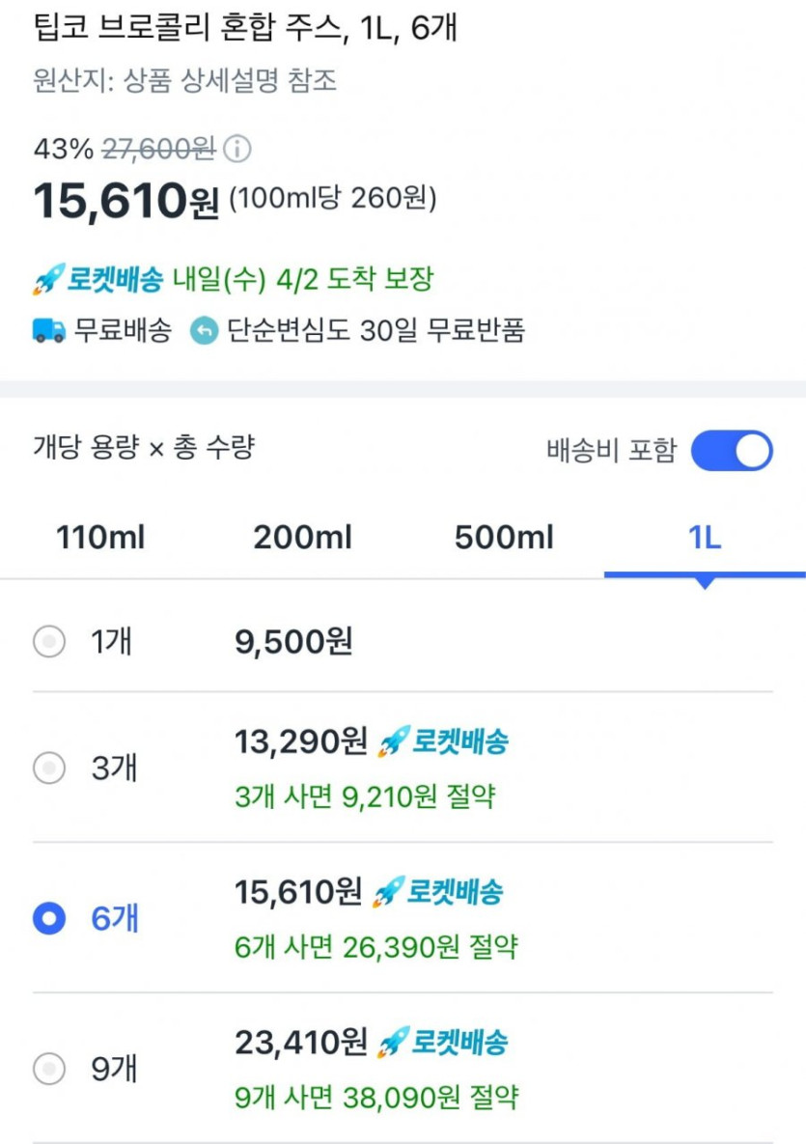Select the 6개 quantity radio button
The width and height of the screenshot is (806, 1144).
pos(49,919)
